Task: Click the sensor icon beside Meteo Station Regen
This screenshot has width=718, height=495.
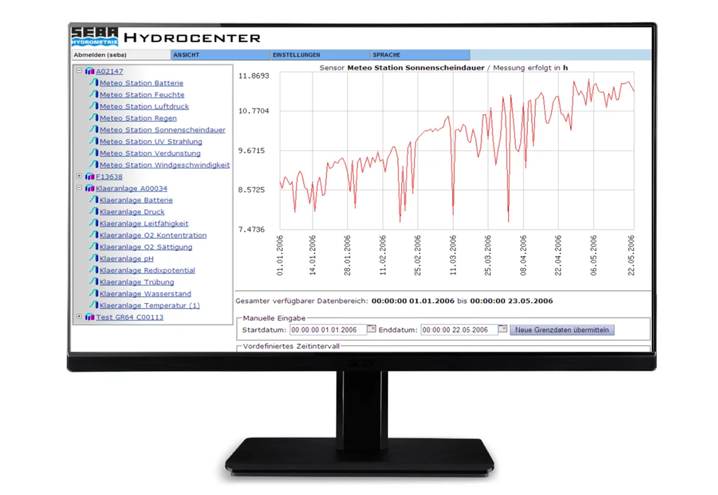Action: pos(93,118)
